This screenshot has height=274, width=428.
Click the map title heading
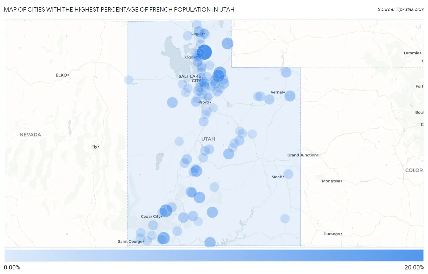(119, 9)
